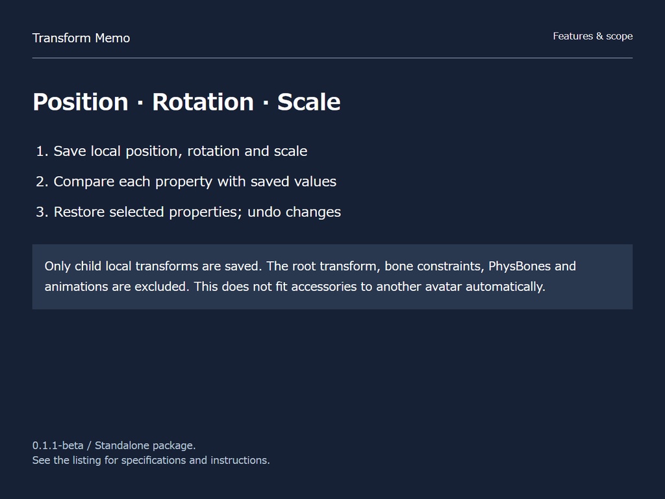665x499 pixels.
Task: Click the Position · Rotation · Scale heading
Action: click(x=186, y=102)
